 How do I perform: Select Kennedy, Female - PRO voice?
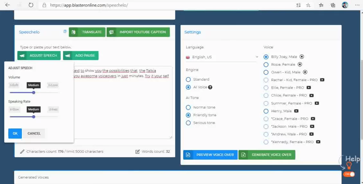pos(266,142)
